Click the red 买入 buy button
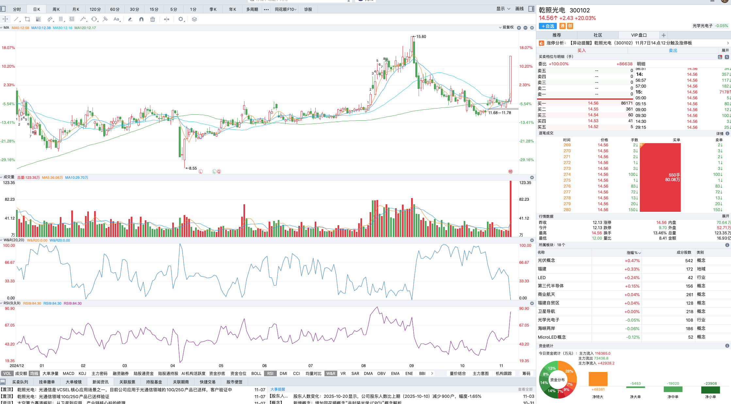 click(x=582, y=50)
